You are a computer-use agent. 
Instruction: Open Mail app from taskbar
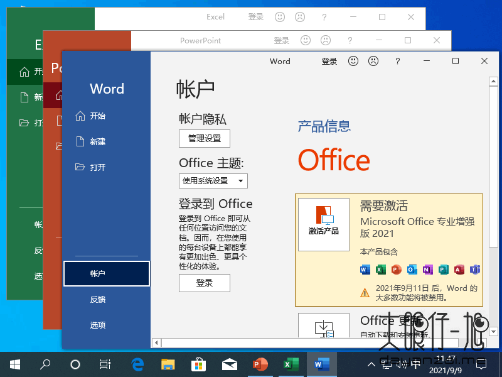pyautogui.click(x=230, y=364)
